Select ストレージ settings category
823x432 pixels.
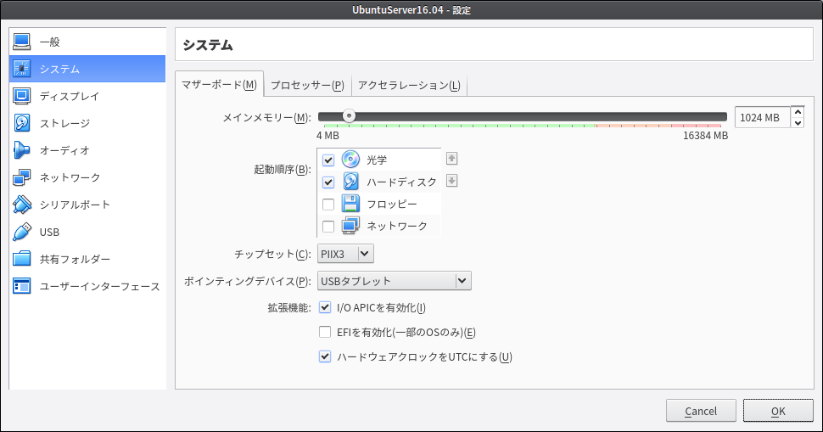coord(87,123)
